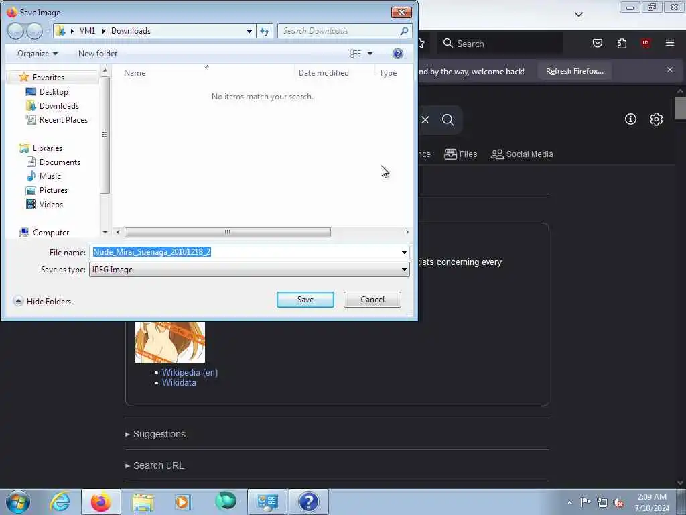Viewport: 686px width, 515px height.
Task: Open the Help question mark on taskbar
Action: point(308,502)
